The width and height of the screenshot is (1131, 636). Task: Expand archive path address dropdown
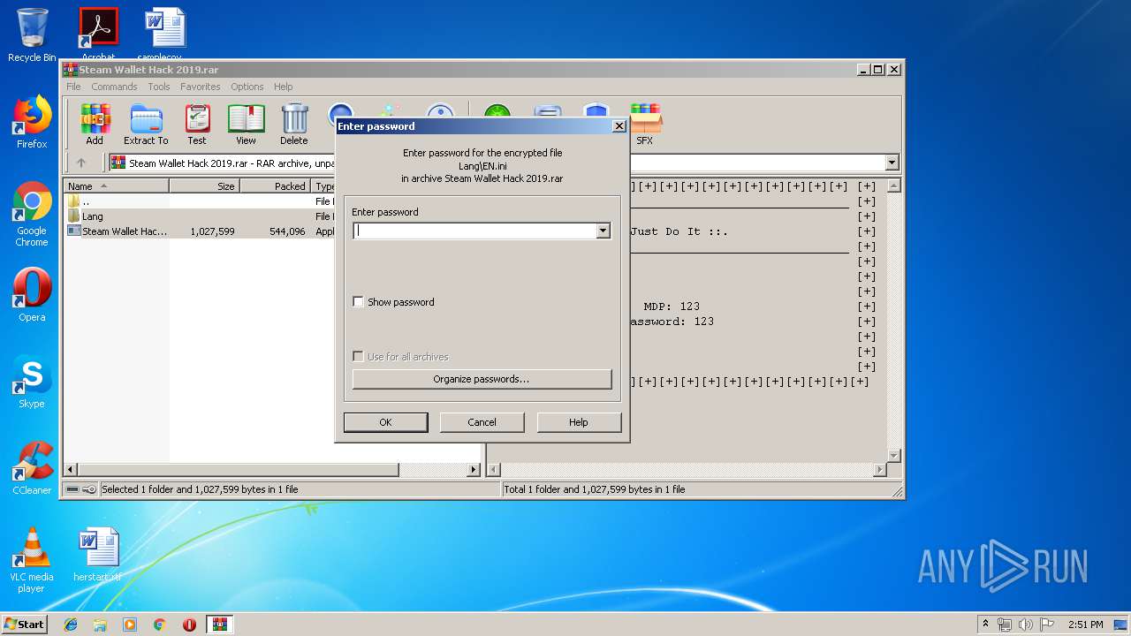(x=892, y=163)
